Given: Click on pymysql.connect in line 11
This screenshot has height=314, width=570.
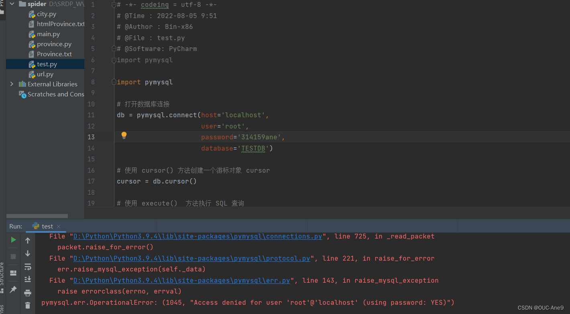Looking at the screenshot, I should pyautogui.click(x=167, y=115).
